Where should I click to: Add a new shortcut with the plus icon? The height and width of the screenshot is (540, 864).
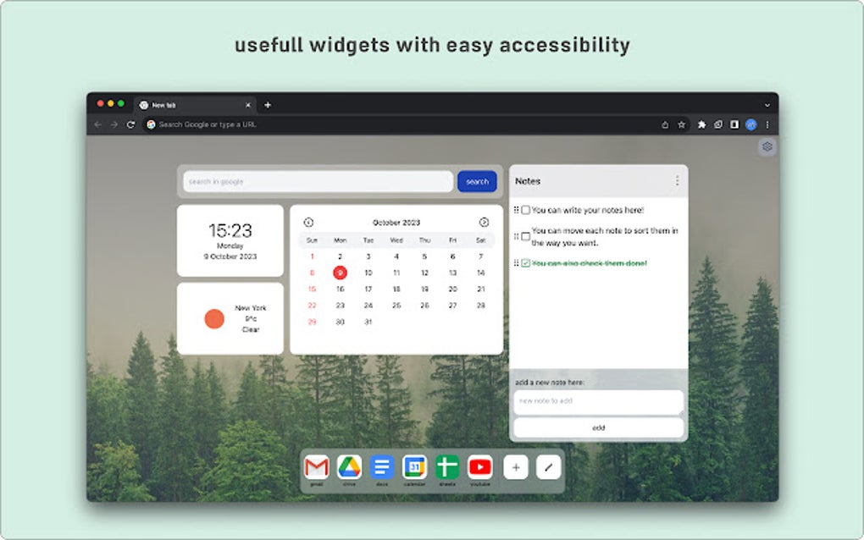click(514, 466)
